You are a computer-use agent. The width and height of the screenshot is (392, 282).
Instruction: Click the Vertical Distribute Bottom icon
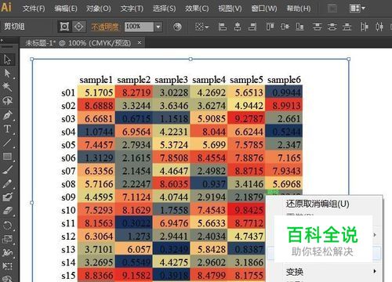(347, 27)
